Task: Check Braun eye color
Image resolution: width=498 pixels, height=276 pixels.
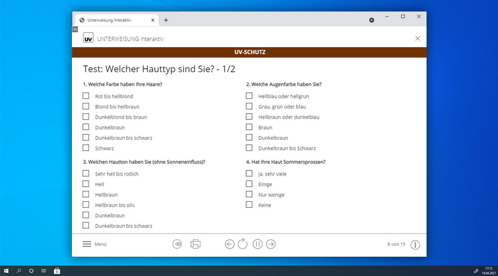Action: pyautogui.click(x=249, y=127)
